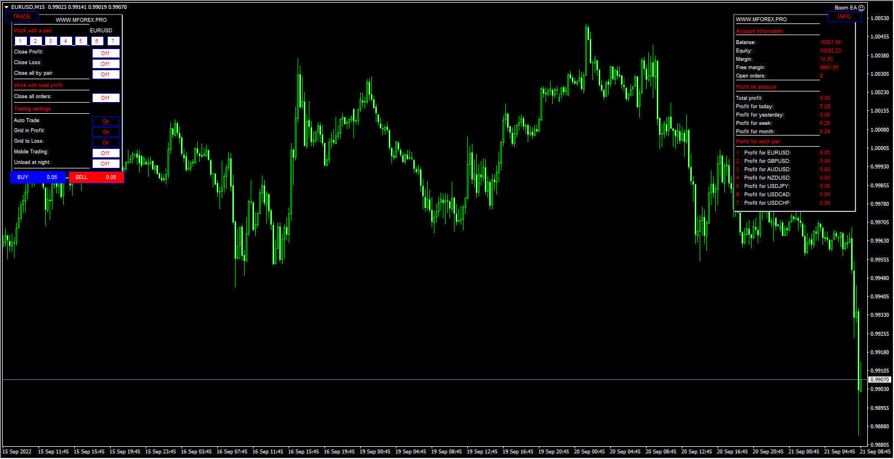Click the 1.00530 price axis label

click(x=880, y=18)
